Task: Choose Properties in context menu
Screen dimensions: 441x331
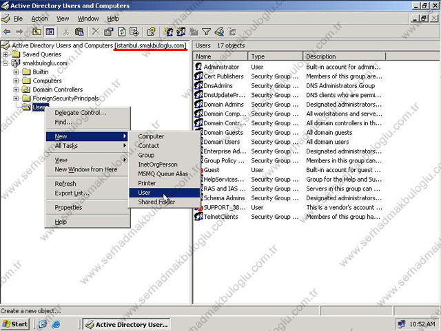Action: click(88, 207)
